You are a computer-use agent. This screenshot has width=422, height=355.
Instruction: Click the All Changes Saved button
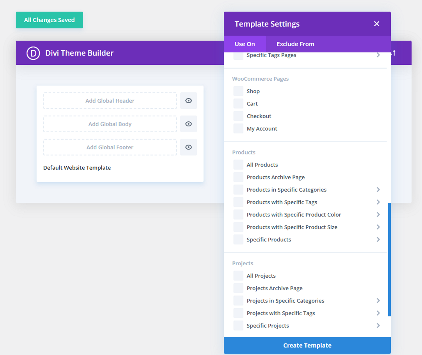49,20
